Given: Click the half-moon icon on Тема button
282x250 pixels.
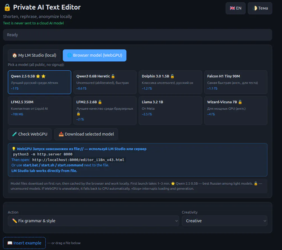Looking at the screenshot, I should click(x=255, y=8).
